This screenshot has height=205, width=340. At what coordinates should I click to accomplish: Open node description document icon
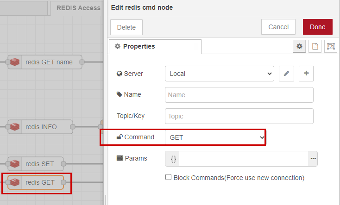(315, 46)
